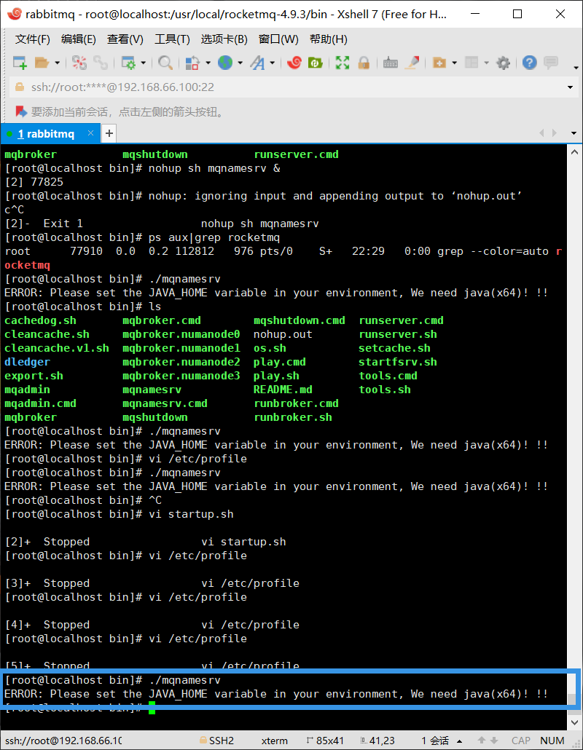Click the highlighter pen icon

tap(412, 63)
